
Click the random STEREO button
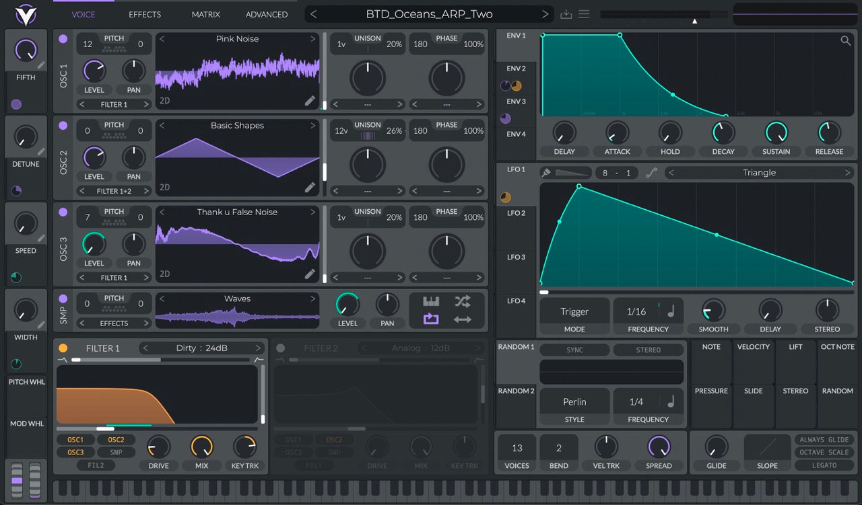click(649, 350)
